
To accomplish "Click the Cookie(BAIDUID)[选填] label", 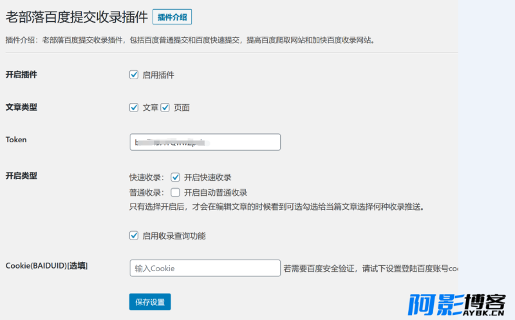I will 46,266.
